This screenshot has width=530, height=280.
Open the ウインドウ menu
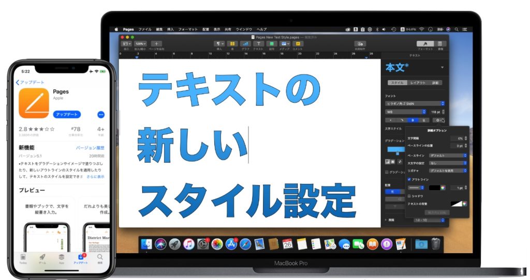click(x=244, y=29)
